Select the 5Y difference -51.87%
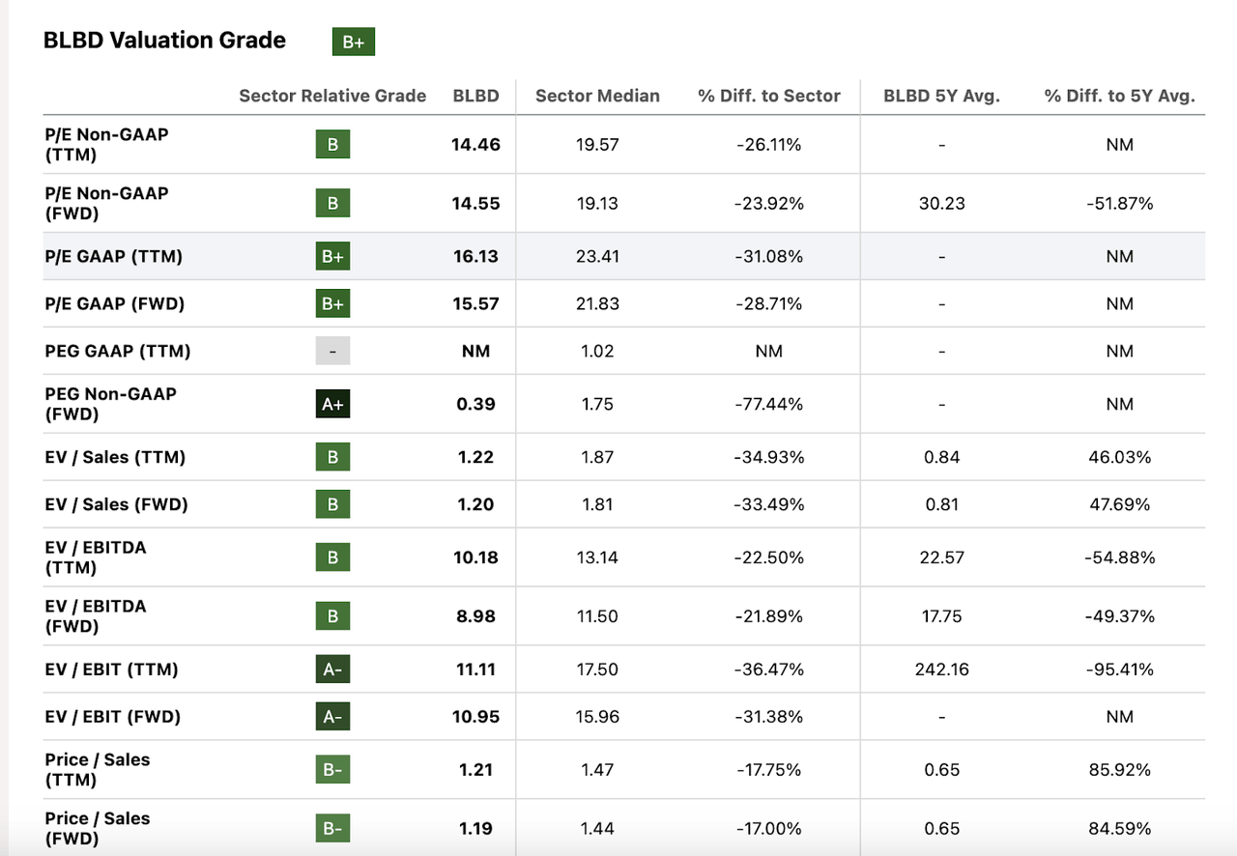The height and width of the screenshot is (856, 1237). [x=1120, y=204]
